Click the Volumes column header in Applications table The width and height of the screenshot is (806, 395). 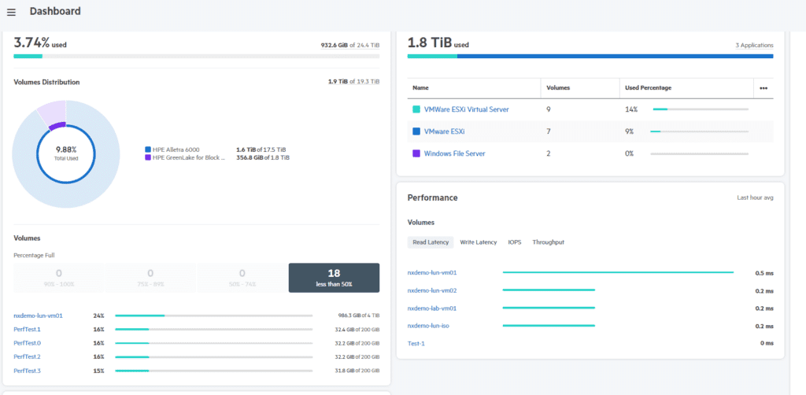(558, 88)
